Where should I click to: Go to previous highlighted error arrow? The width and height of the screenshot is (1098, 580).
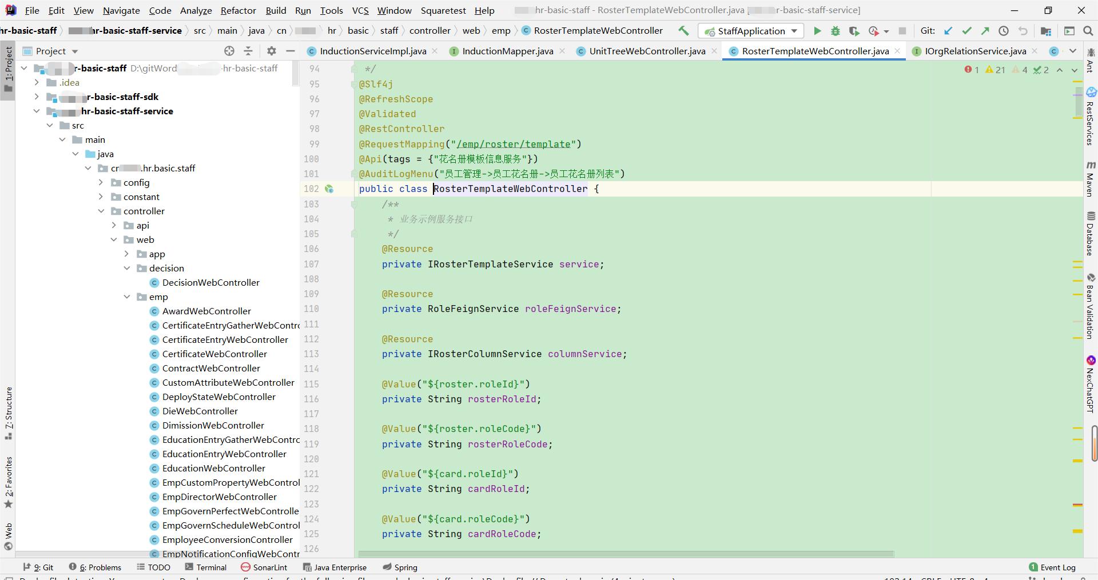click(x=1060, y=70)
